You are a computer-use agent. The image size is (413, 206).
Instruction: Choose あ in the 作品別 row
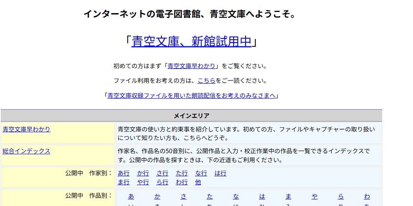point(131,197)
